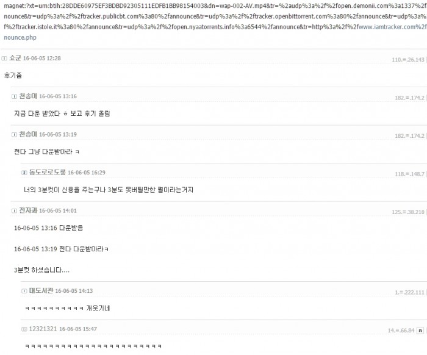Open 대도서관's username

[41, 291]
